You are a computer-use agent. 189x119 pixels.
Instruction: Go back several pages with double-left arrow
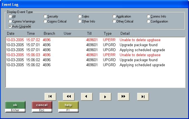click(68, 96)
